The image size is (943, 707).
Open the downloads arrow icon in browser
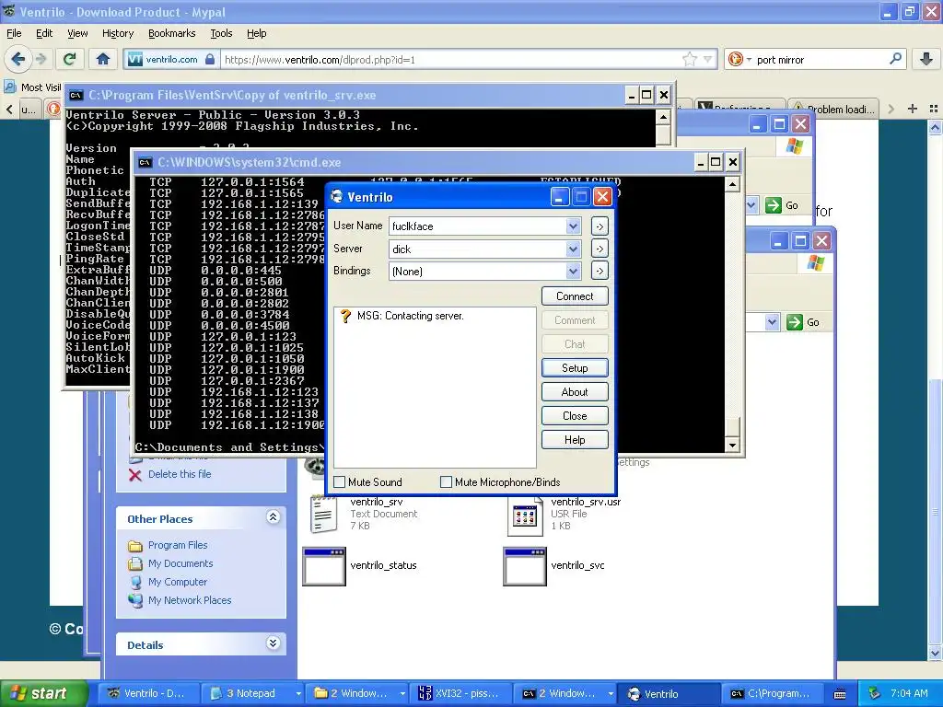[x=926, y=59]
